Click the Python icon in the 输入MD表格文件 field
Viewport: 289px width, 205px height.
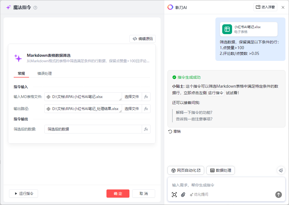point(48,97)
